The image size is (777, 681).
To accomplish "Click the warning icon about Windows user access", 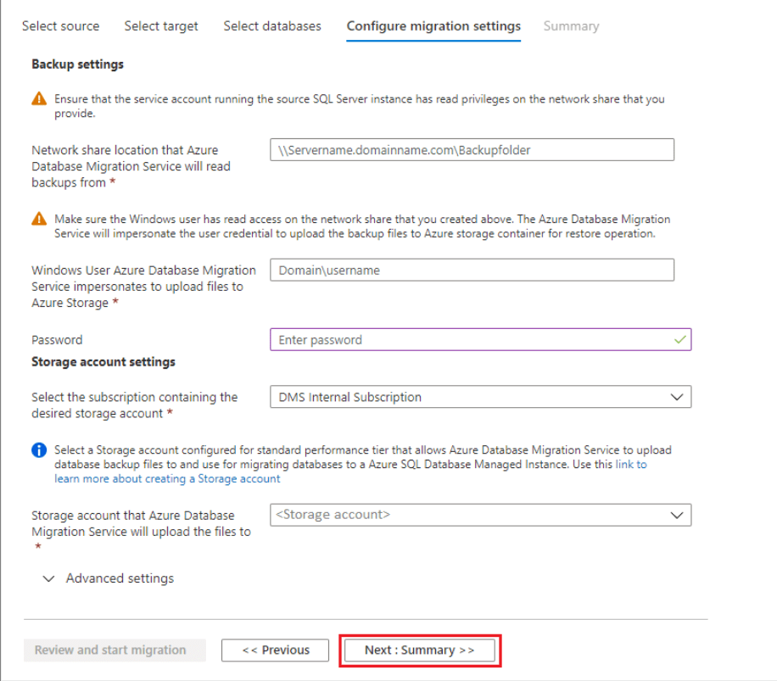I will tap(39, 219).
